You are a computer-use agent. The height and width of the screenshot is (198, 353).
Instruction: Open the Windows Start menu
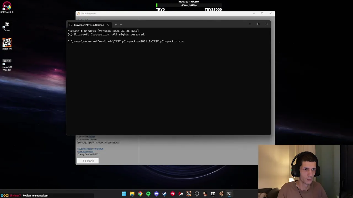point(124,194)
